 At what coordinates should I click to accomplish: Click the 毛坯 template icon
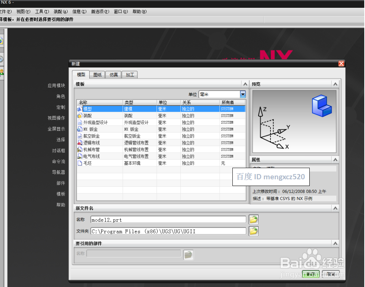80,163
